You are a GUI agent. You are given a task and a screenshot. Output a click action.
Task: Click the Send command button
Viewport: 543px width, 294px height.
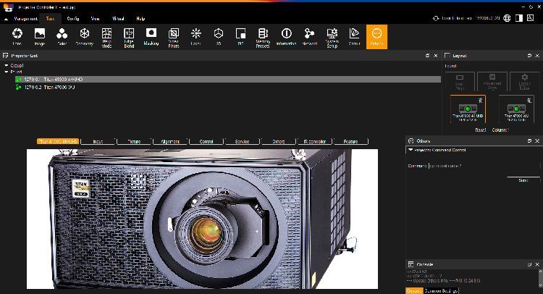523,180
